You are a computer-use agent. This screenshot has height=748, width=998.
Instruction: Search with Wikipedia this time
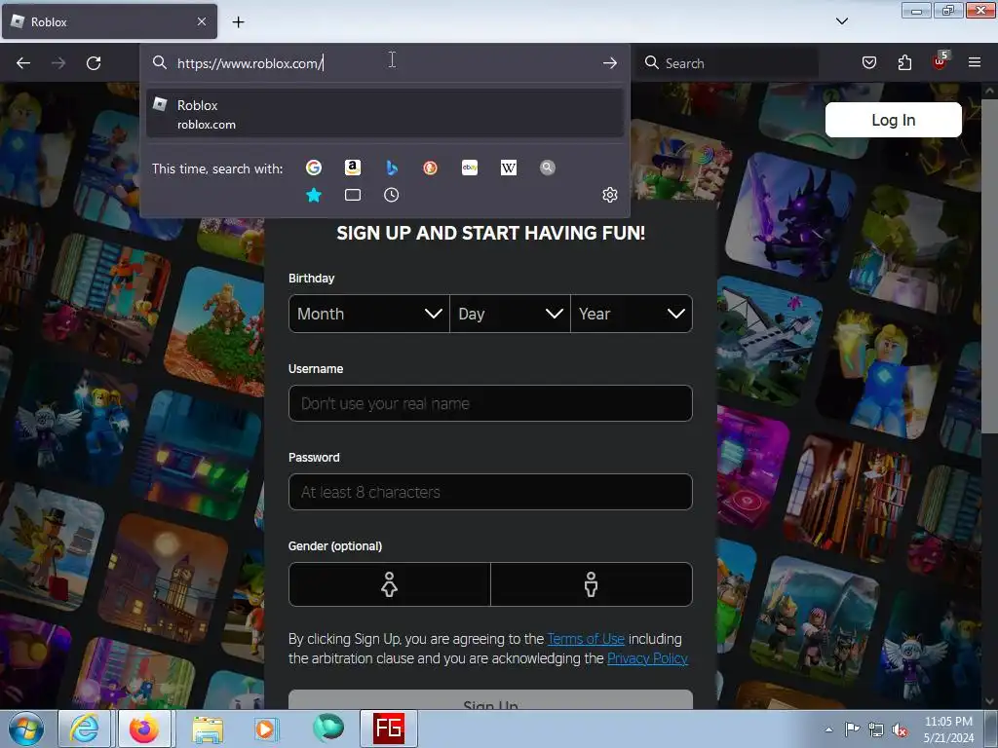(x=509, y=168)
